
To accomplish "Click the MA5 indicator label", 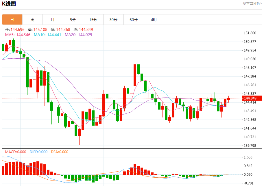I will tap(18, 35).
